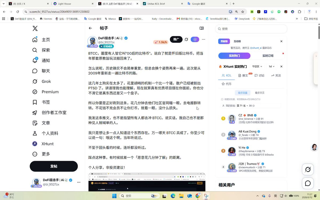Click the purple round icon beside Grok

tap(195, 39)
